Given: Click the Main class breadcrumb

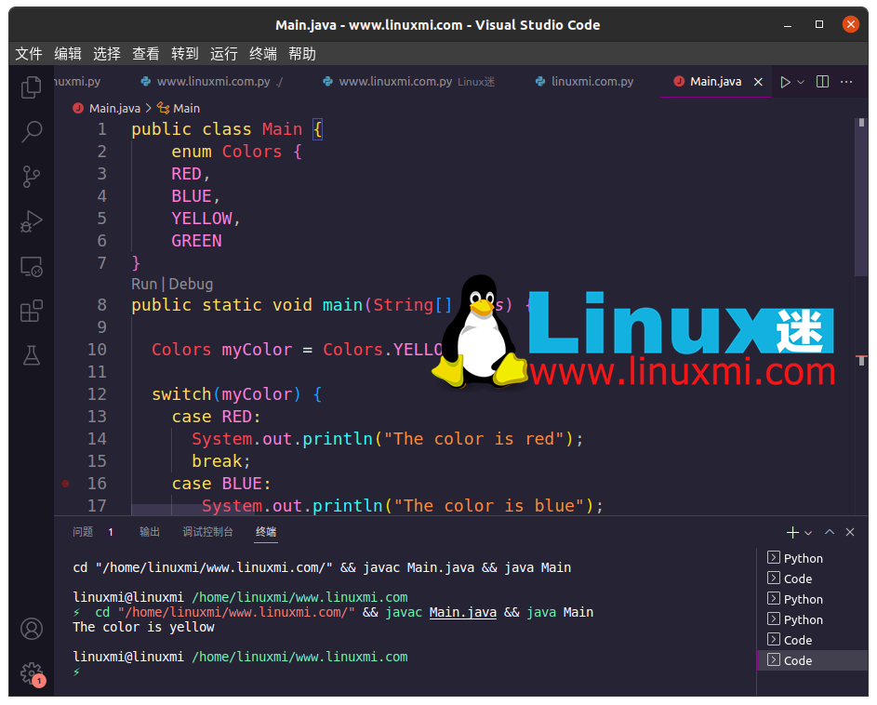Looking at the screenshot, I should pyautogui.click(x=186, y=109).
